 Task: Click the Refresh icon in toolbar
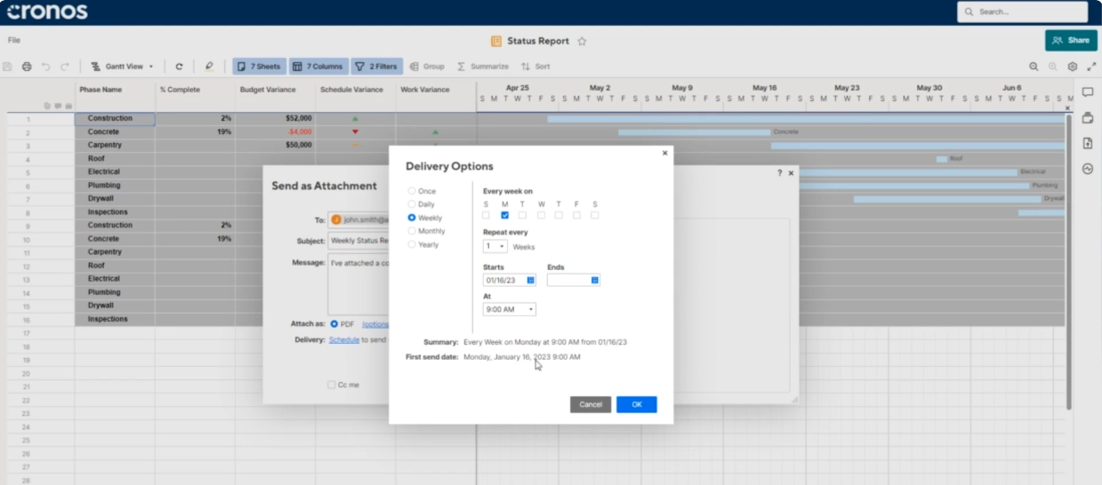point(179,67)
